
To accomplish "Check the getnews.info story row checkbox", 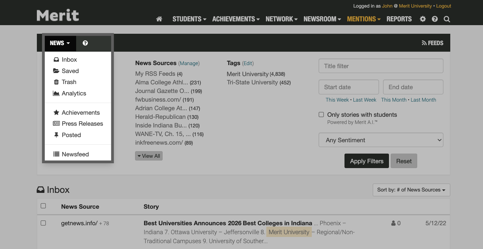I will (x=43, y=223).
